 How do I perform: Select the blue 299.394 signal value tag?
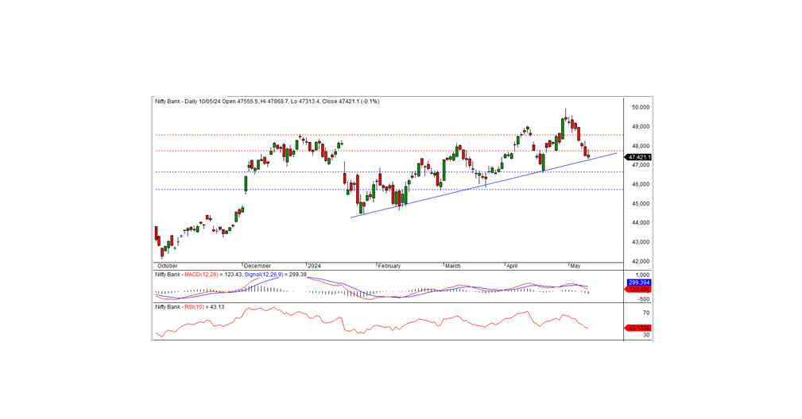point(638,283)
